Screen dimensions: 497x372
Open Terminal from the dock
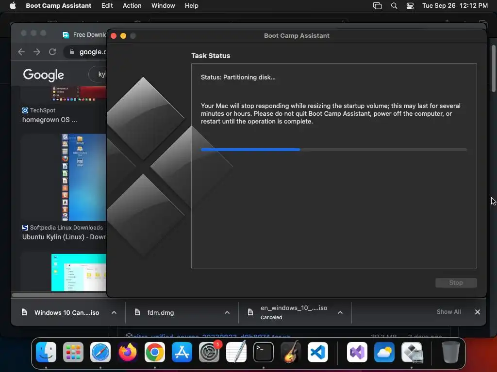264,352
